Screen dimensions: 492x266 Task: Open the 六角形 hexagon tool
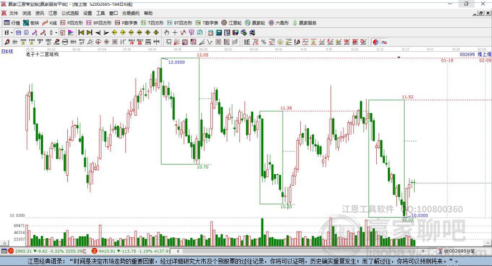tap(279, 23)
